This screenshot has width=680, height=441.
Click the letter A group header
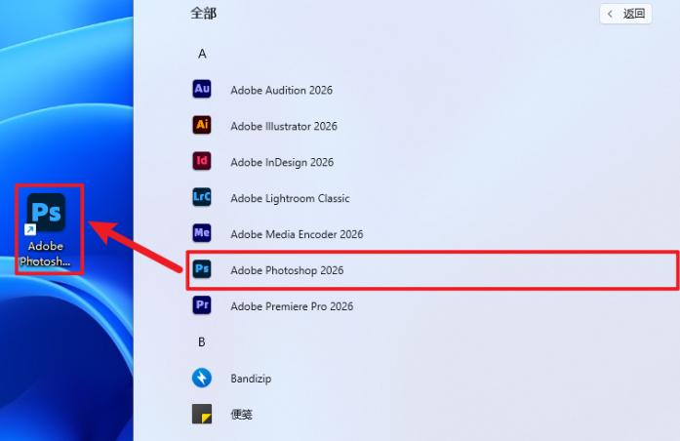tap(202, 54)
